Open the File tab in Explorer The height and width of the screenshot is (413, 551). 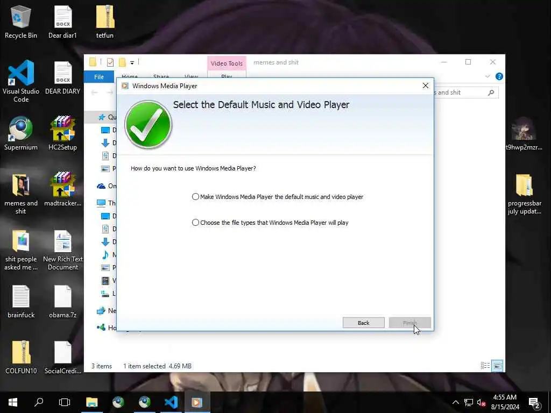click(99, 76)
